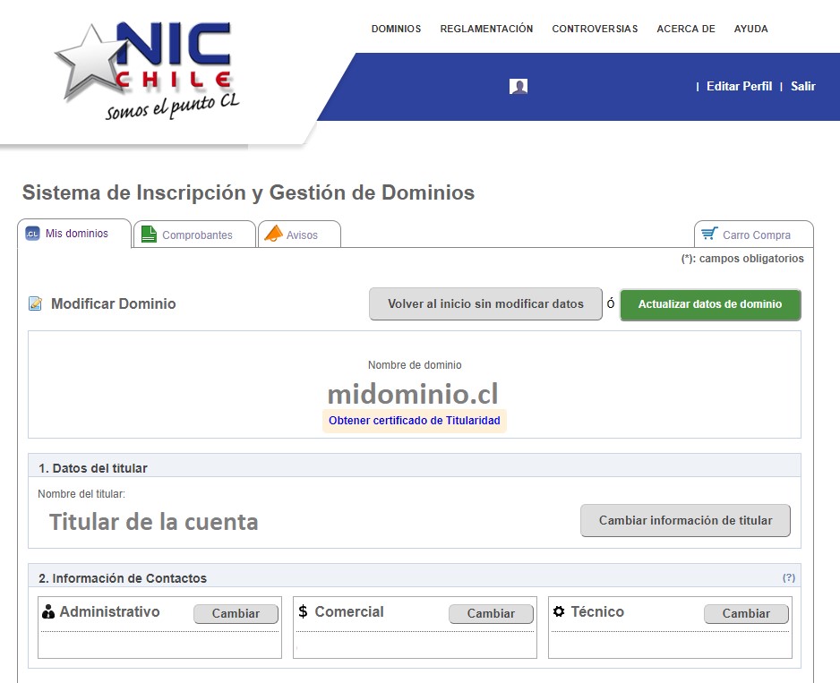Click the Administrativo person icon
The image size is (840, 683).
48,611
